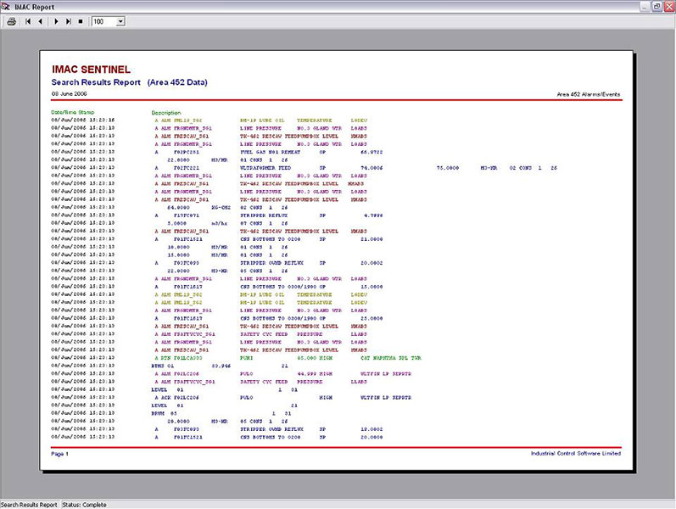676x509 pixels.
Task: Click the Status: Complete text in status bar
Action: point(84,504)
